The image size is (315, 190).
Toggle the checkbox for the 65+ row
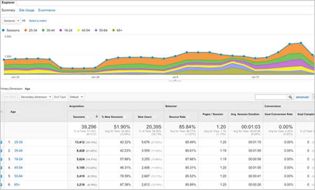point(1,185)
